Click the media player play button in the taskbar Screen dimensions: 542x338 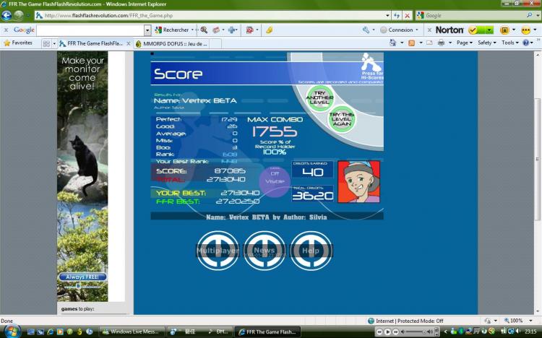coord(387,332)
